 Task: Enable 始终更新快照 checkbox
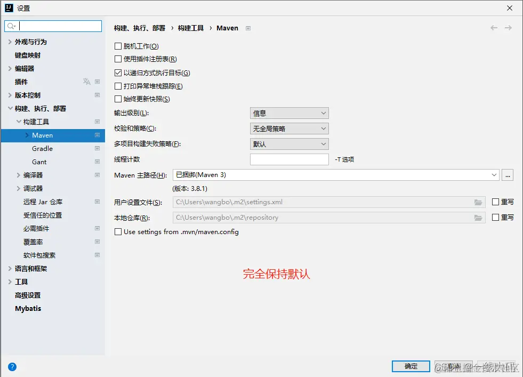tap(118, 99)
